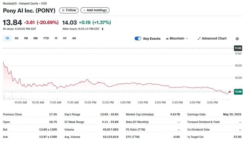Click the mountain chart type icon

167,39
